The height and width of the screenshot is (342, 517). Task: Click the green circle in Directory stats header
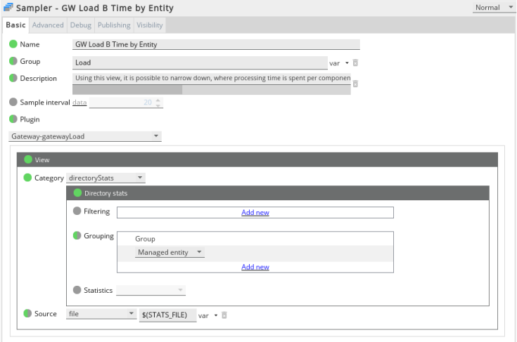pos(77,192)
